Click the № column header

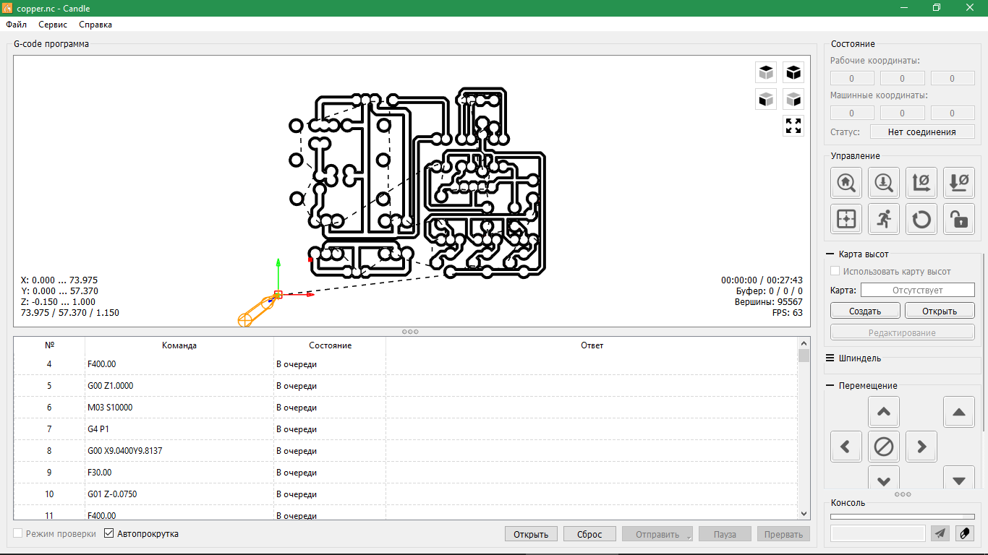[x=49, y=345]
